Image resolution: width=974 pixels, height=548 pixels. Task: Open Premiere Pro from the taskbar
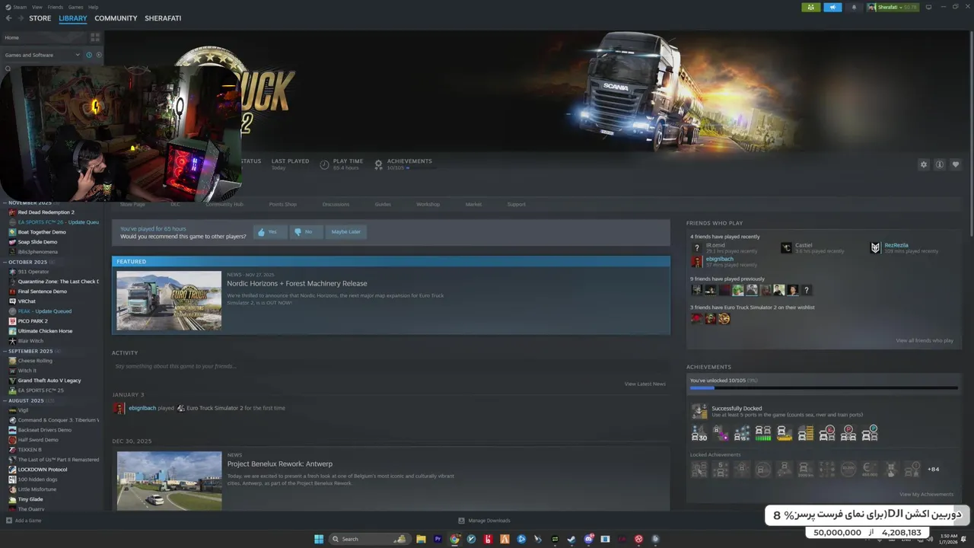[x=438, y=539]
